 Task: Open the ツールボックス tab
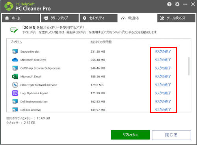click(x=176, y=18)
